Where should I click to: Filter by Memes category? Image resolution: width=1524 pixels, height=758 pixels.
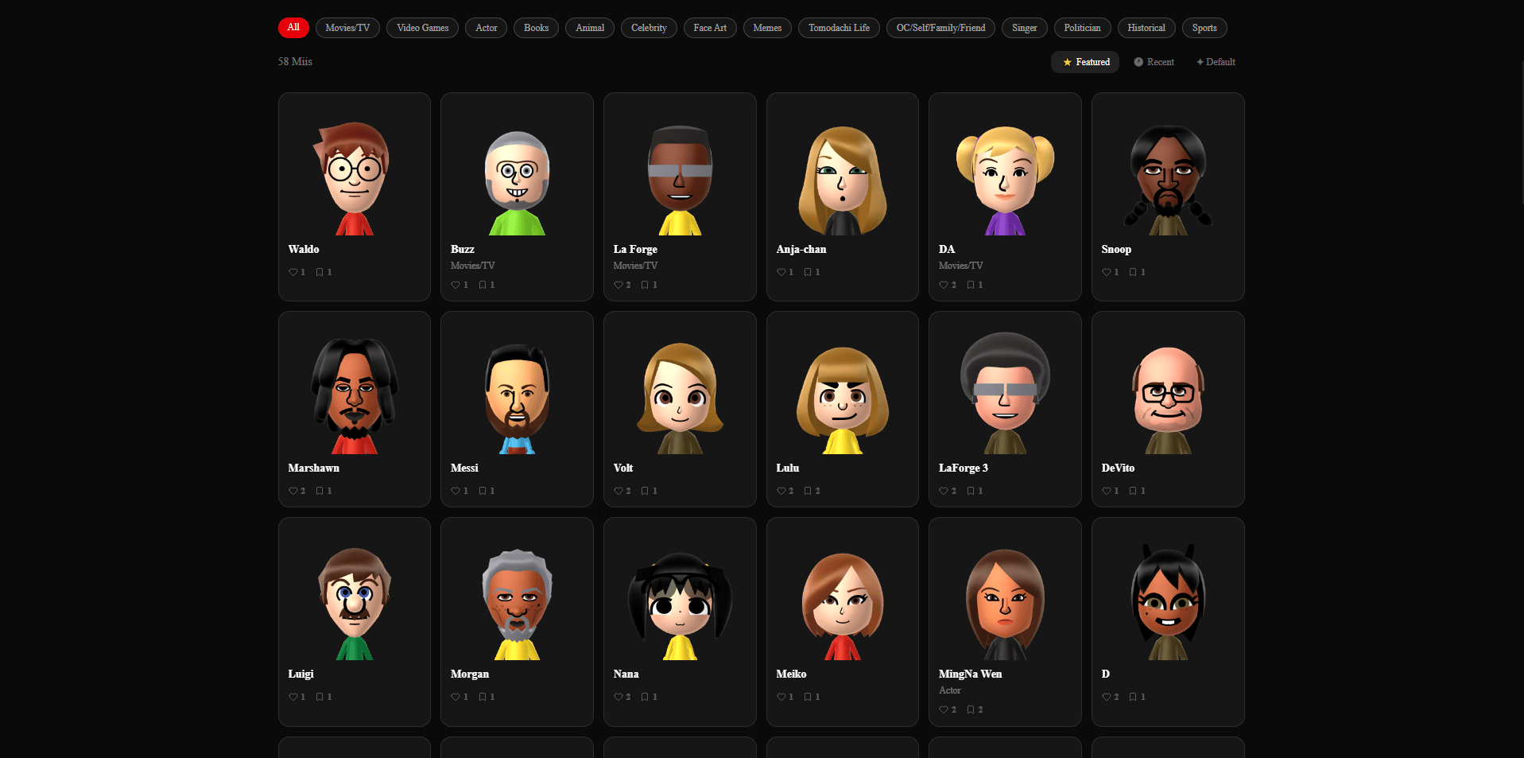(x=767, y=28)
